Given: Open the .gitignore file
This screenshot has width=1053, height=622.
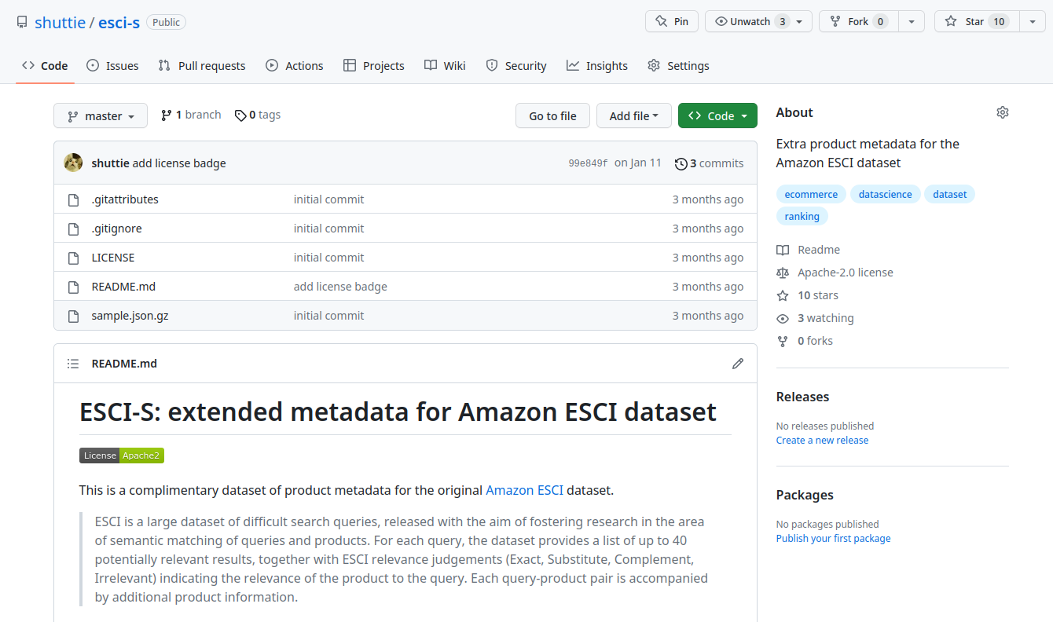Looking at the screenshot, I should [117, 229].
